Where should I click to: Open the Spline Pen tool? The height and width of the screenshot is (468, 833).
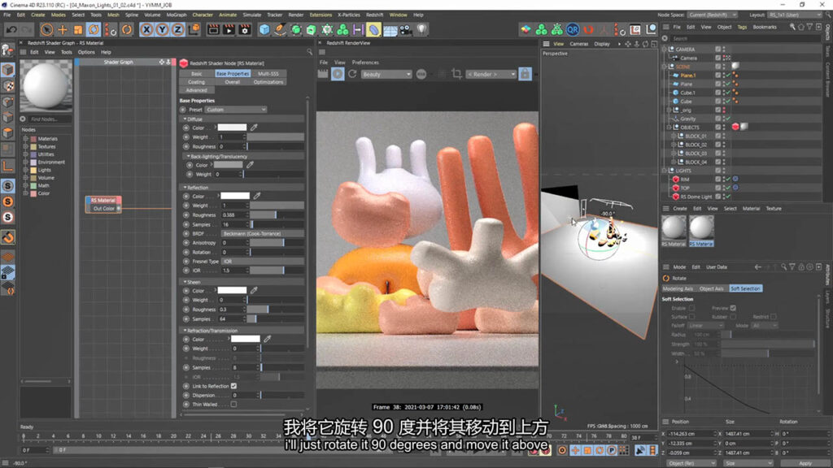pyautogui.click(x=280, y=30)
